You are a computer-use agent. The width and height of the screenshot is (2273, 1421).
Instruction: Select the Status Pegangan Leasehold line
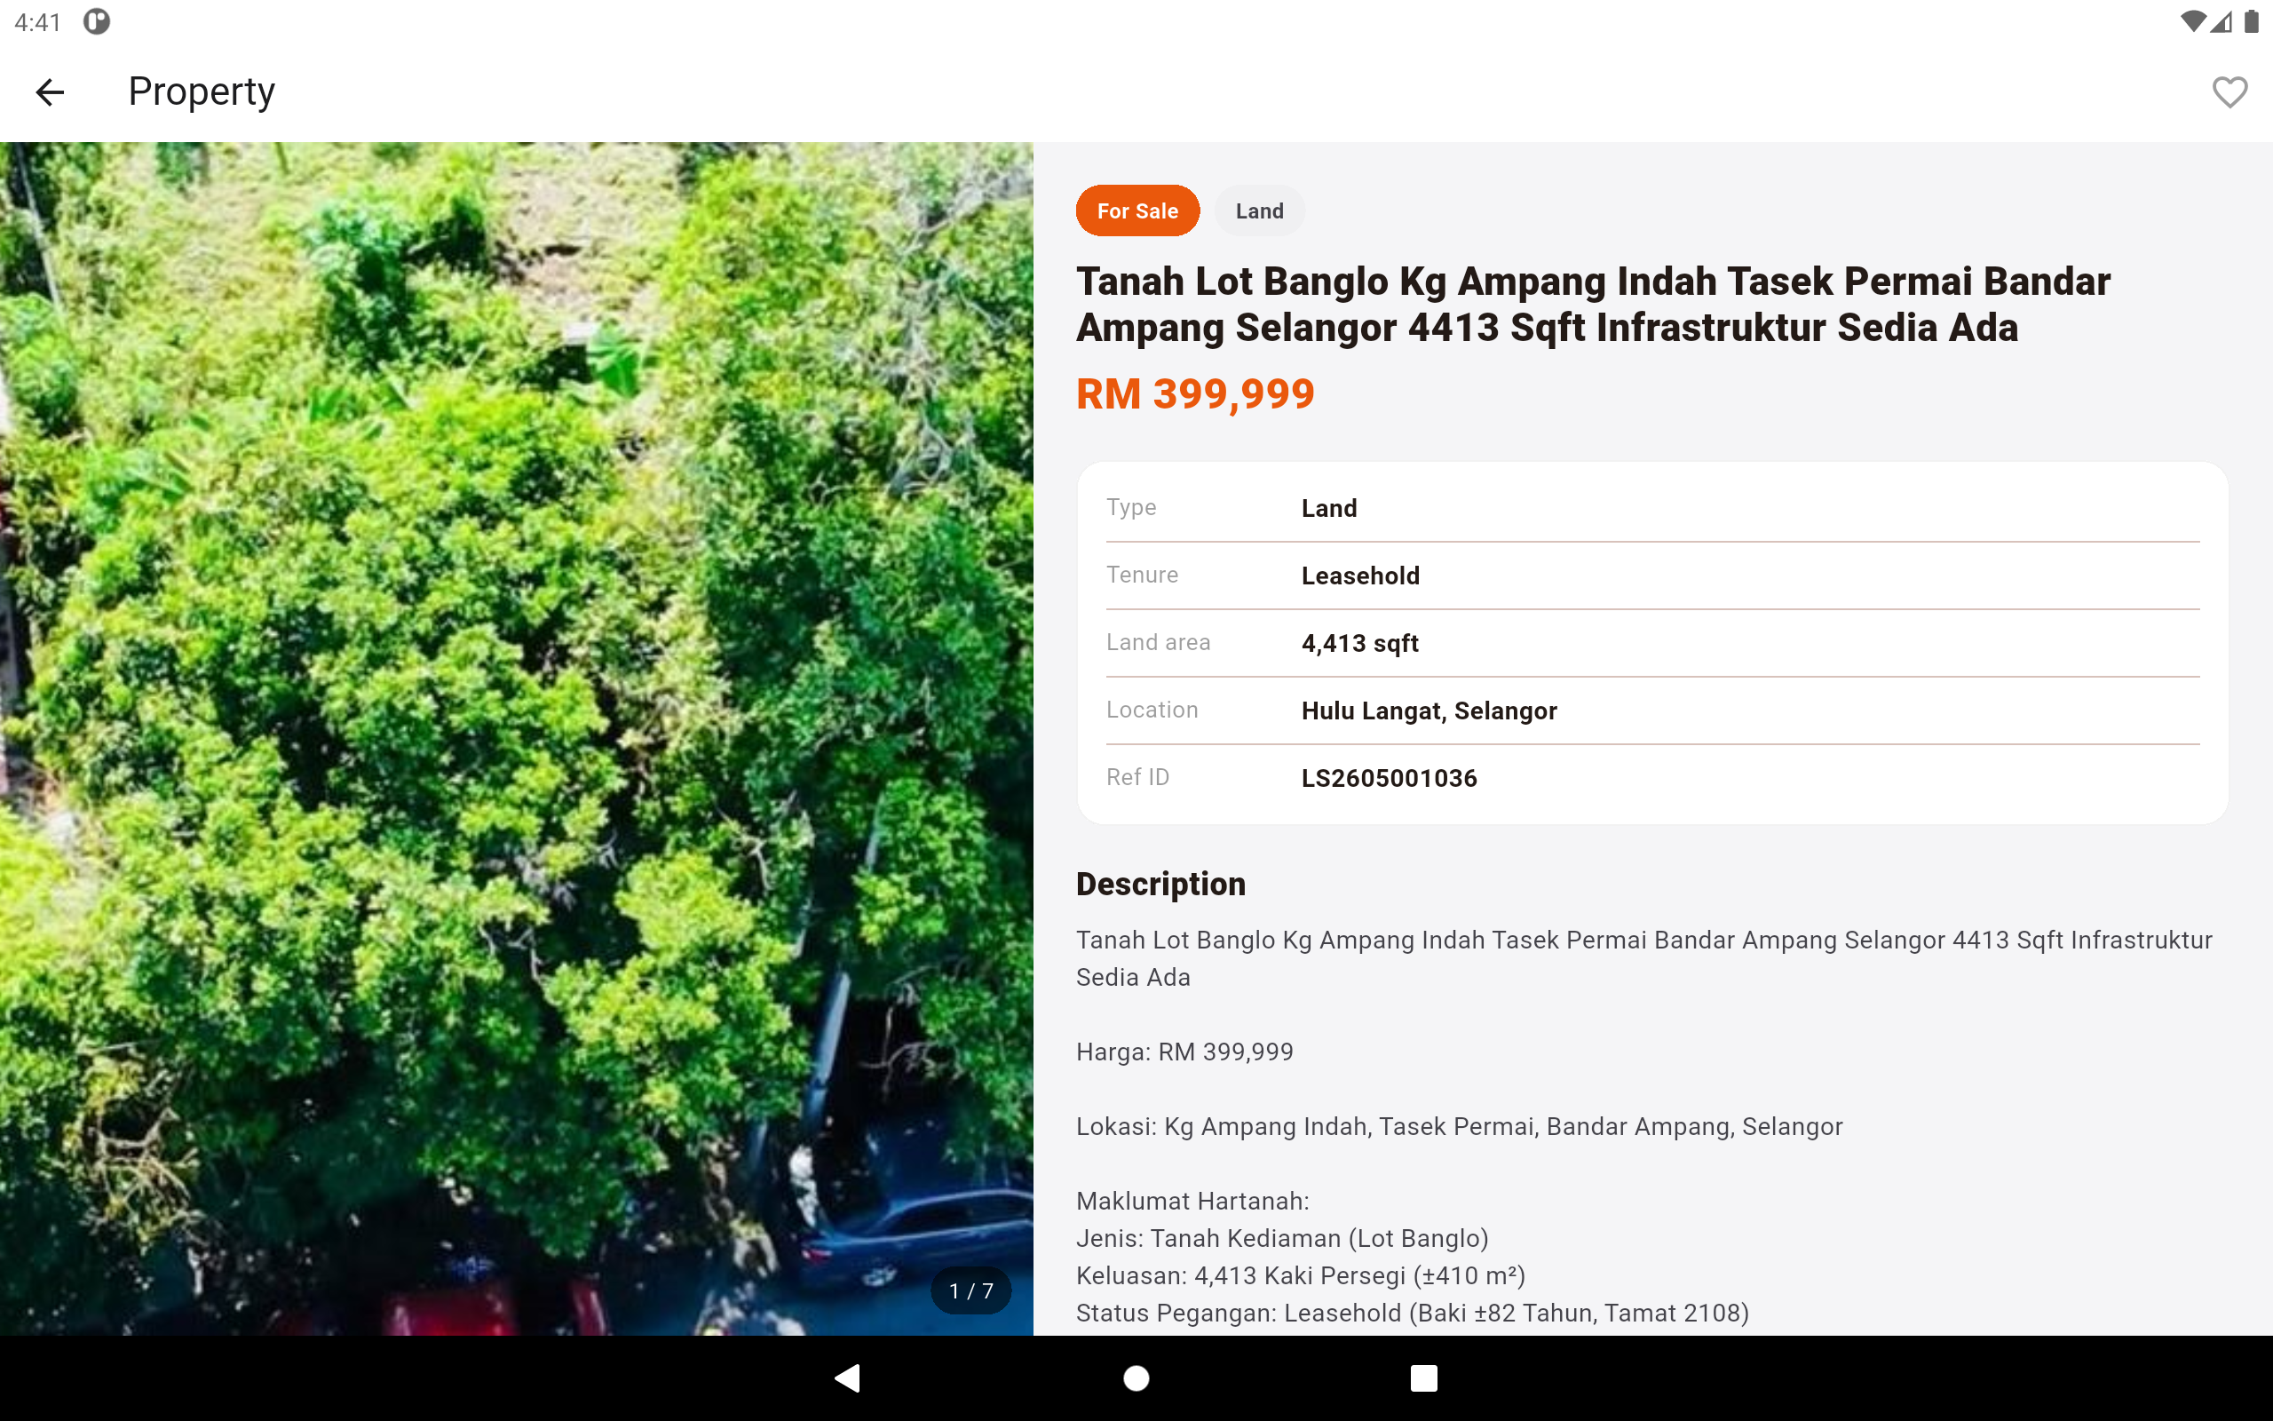pyautogui.click(x=1412, y=1313)
